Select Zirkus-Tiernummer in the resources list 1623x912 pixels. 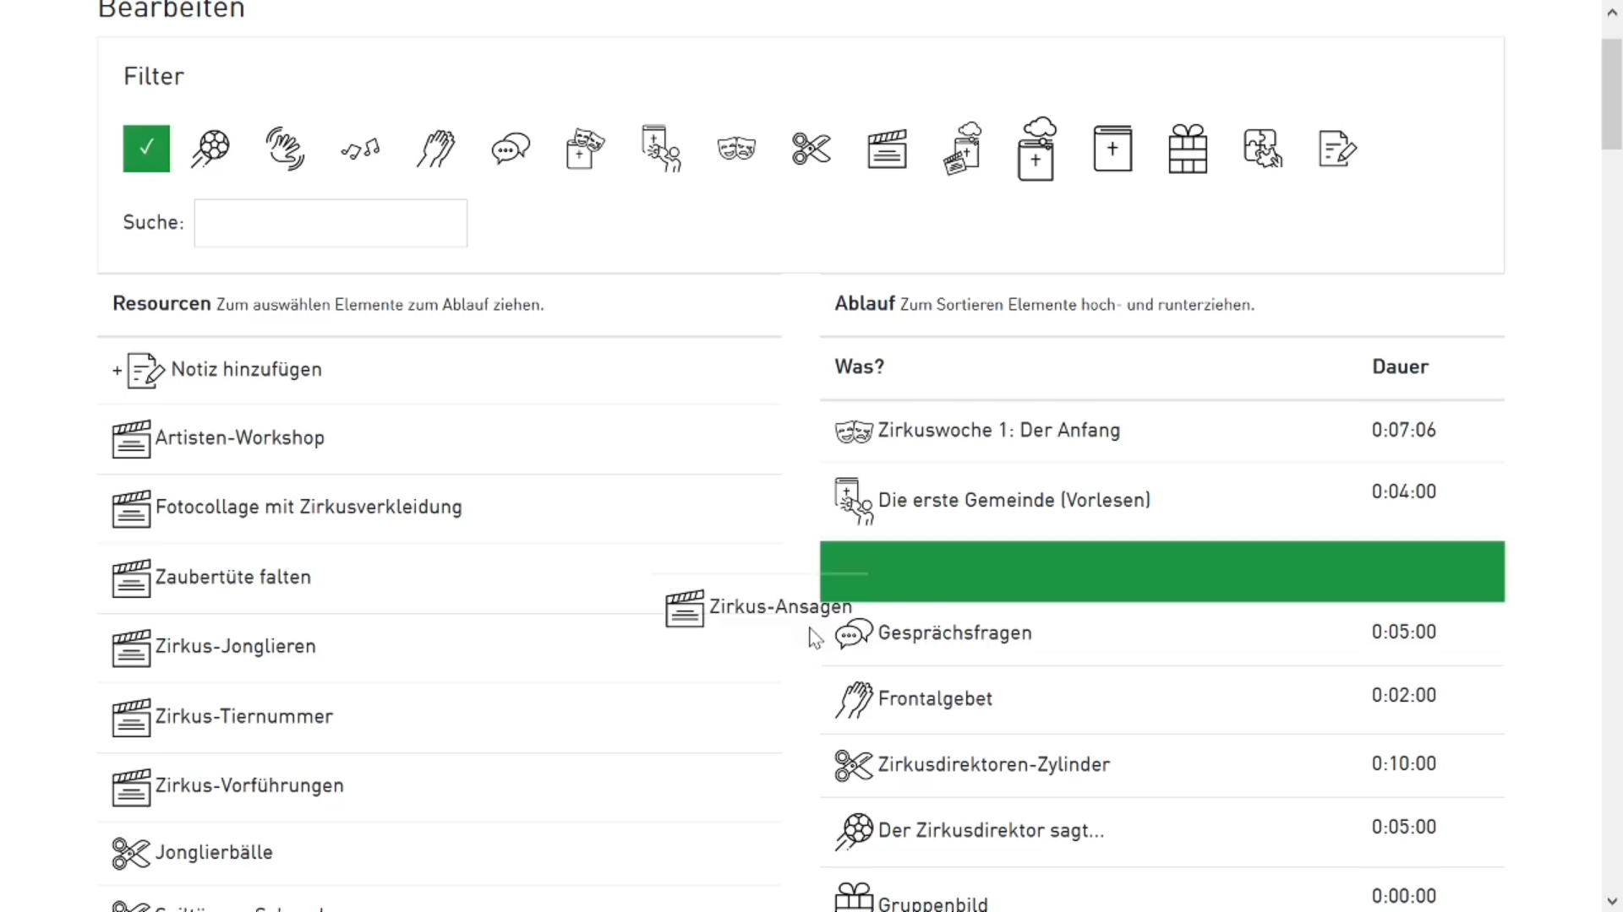point(243,717)
